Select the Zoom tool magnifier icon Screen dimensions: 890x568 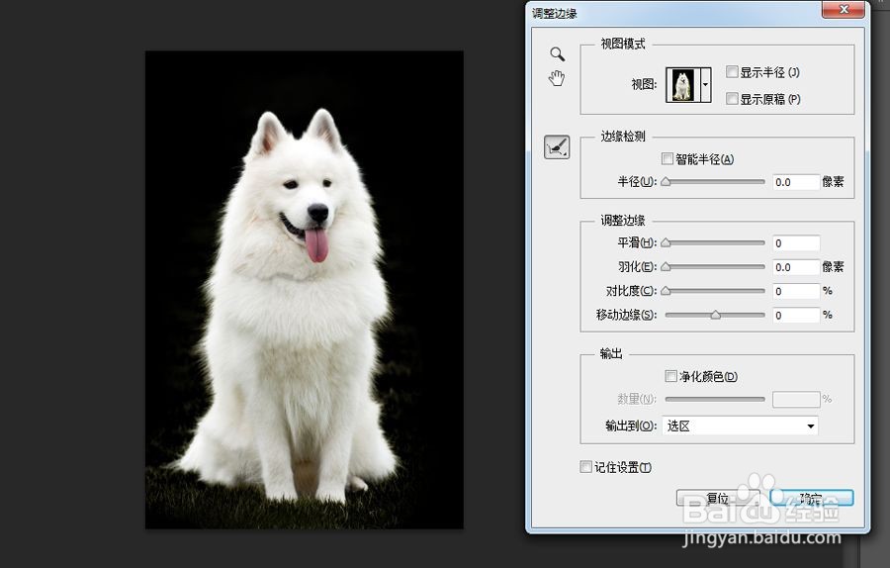557,54
